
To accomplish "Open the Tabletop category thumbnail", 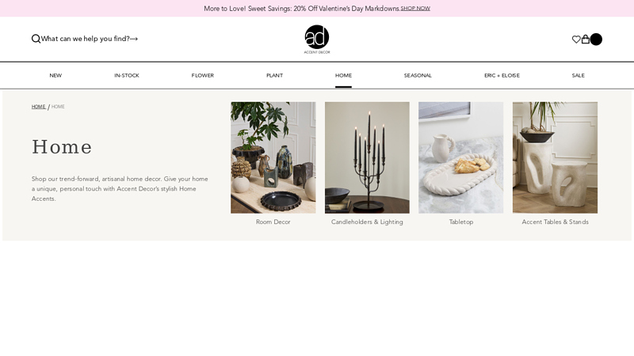I will [461, 157].
